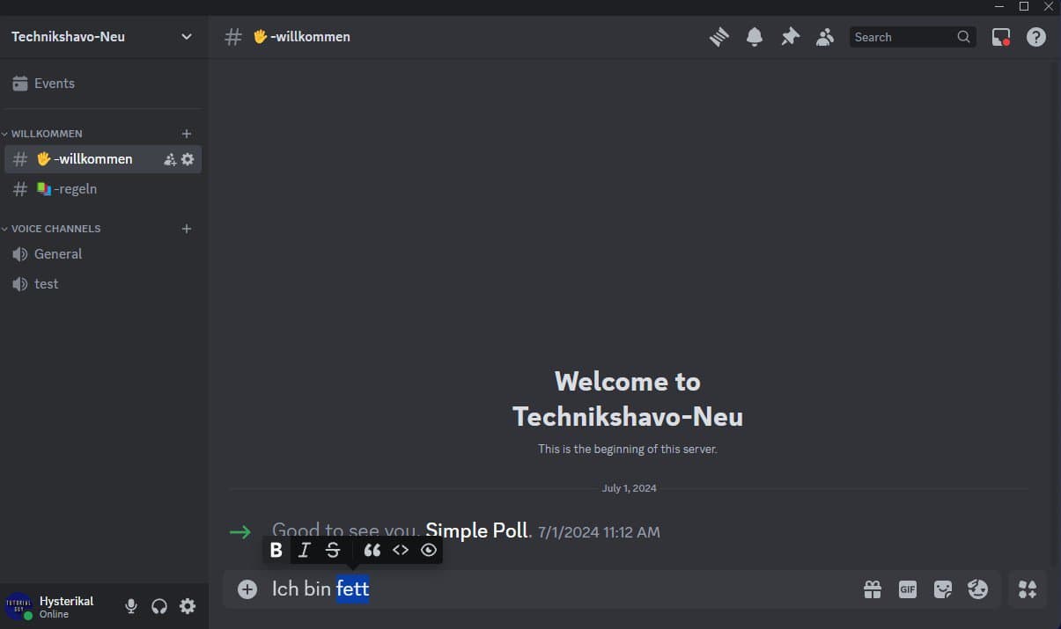This screenshot has height=629, width=1061.
Task: Format selection as inline code
Action: point(401,550)
